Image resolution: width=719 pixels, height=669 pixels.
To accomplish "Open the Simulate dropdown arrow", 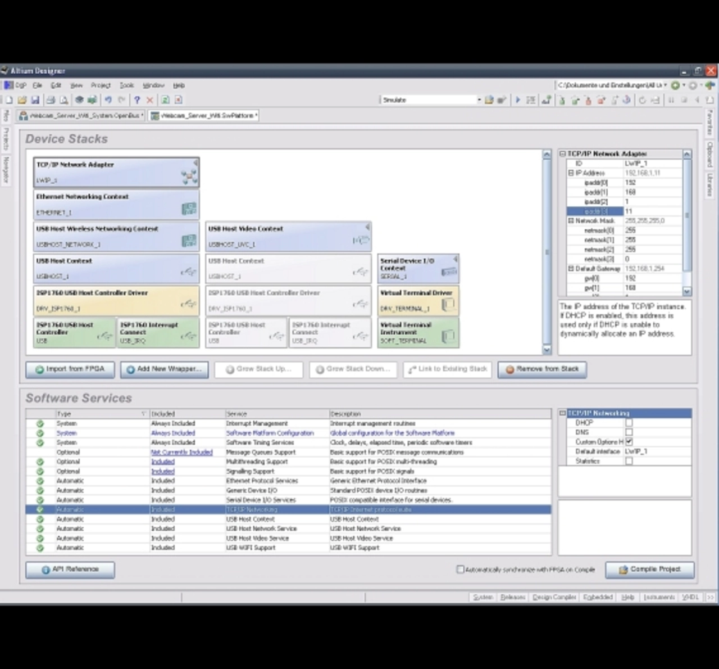I will click(479, 100).
